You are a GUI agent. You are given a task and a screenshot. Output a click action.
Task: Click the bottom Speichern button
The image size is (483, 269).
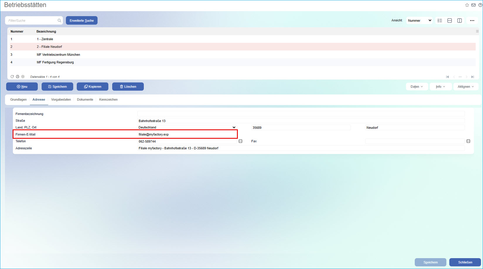pyautogui.click(x=431, y=262)
